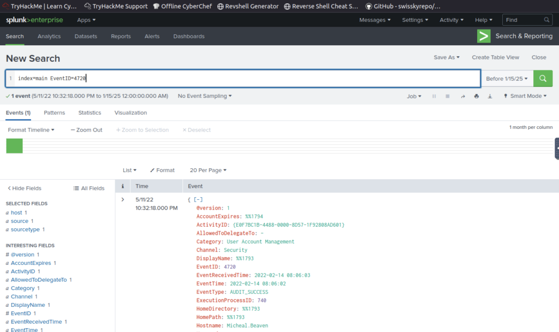Open the Offline CyberChef bookmark
This screenshot has height=332, width=559.
(x=182, y=6)
